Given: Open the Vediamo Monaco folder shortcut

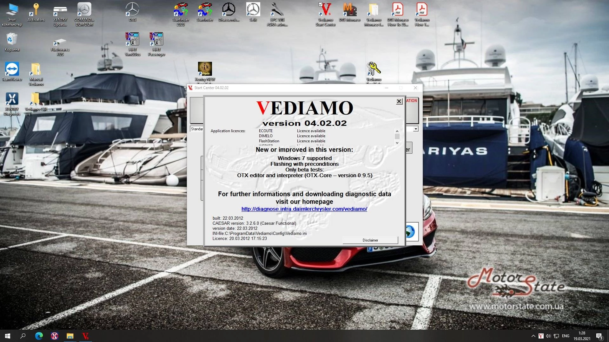Looking at the screenshot, I should click(x=374, y=14).
